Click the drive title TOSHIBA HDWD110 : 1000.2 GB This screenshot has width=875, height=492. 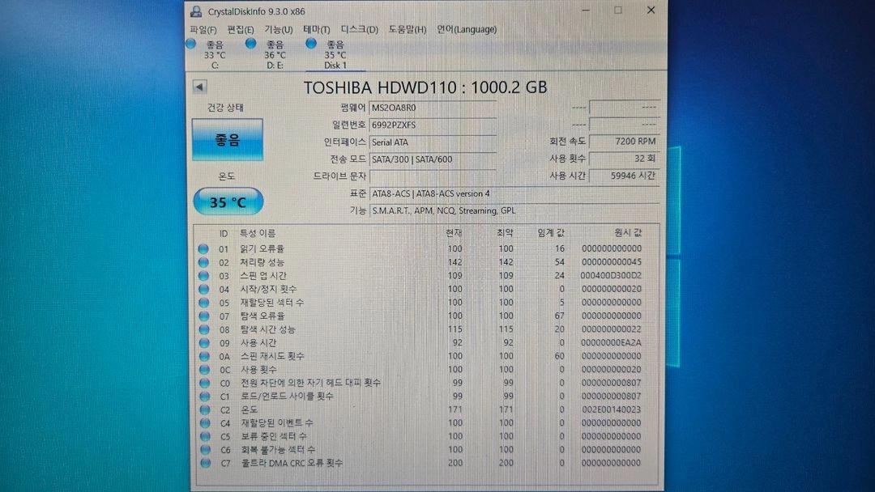(x=425, y=87)
